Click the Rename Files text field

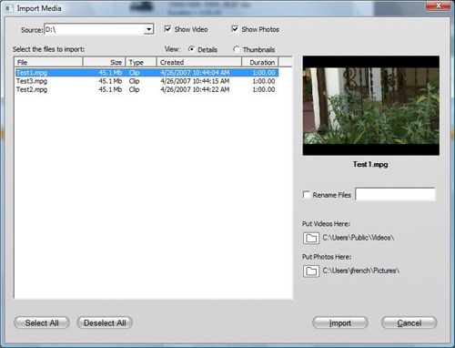[x=395, y=194]
